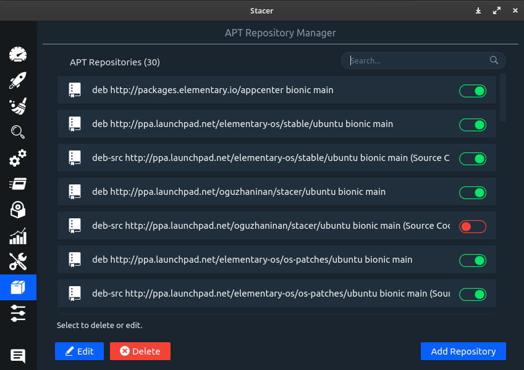Click book icon of deb-src oguzhaninan/stacer row
The height and width of the screenshot is (370, 524).
pyautogui.click(x=75, y=226)
